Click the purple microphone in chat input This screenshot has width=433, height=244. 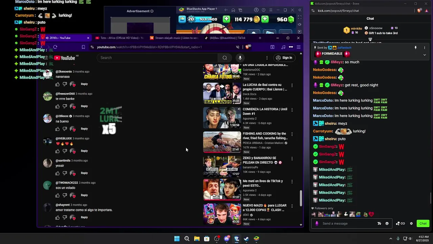coord(317,224)
